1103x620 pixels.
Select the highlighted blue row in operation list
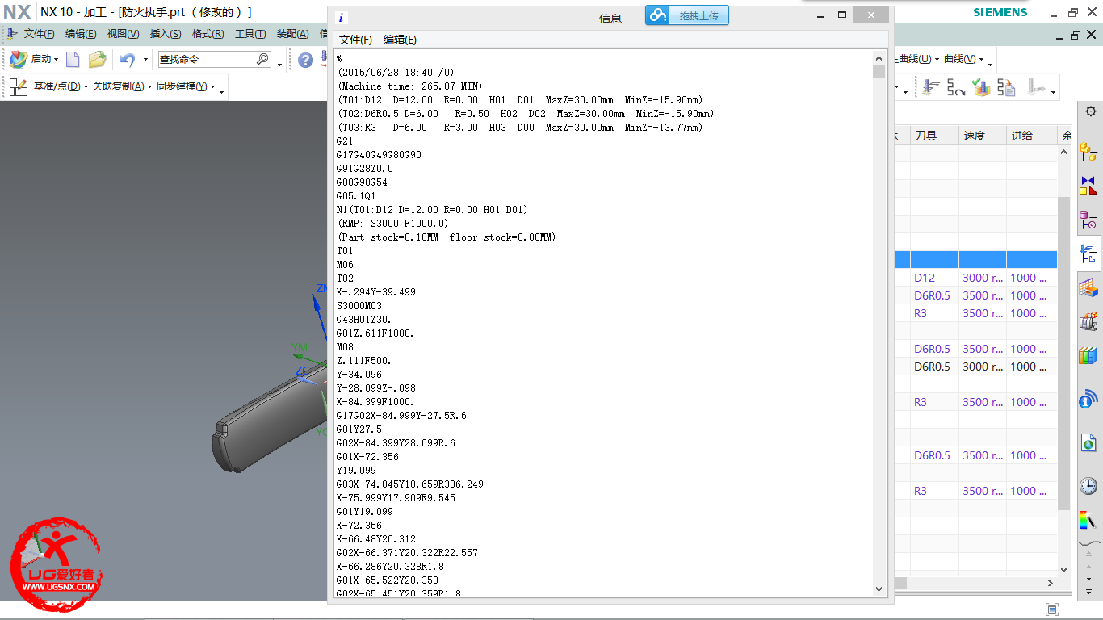click(x=975, y=259)
